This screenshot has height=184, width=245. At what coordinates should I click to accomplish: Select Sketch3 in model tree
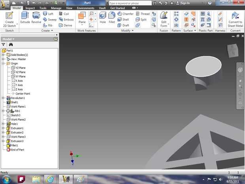point(13,115)
